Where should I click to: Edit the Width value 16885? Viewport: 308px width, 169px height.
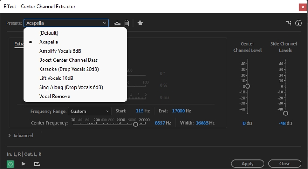[x=202, y=123]
